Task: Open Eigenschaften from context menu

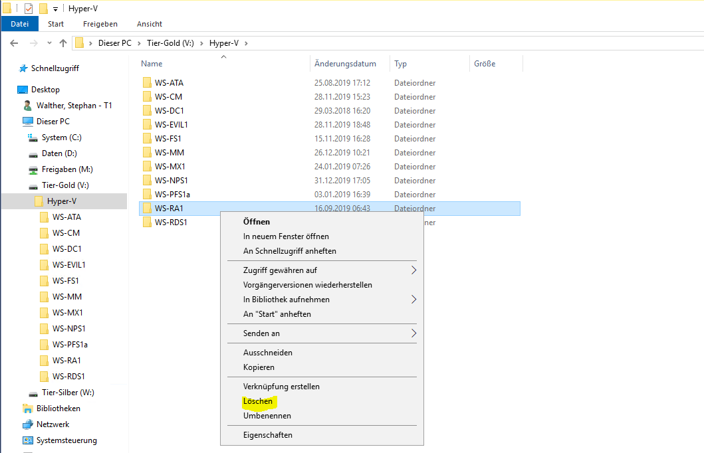Action: click(322, 435)
